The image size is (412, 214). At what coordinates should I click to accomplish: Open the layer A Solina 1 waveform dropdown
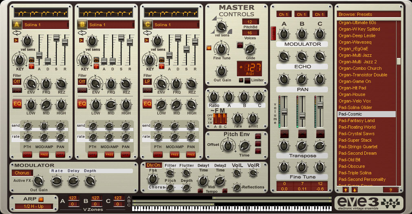click(46, 25)
